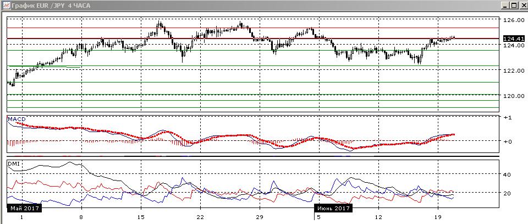The width and height of the screenshot is (528, 224).
Task: Click the MACD indicator label
Action: pos(17,119)
